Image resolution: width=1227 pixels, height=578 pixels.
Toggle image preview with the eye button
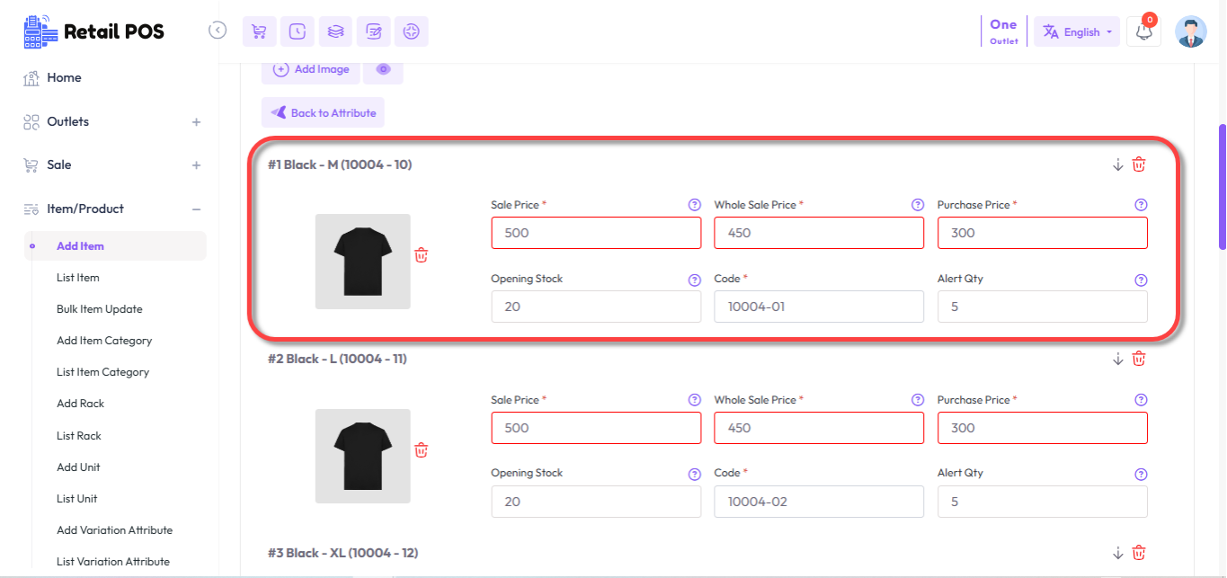pyautogui.click(x=383, y=69)
